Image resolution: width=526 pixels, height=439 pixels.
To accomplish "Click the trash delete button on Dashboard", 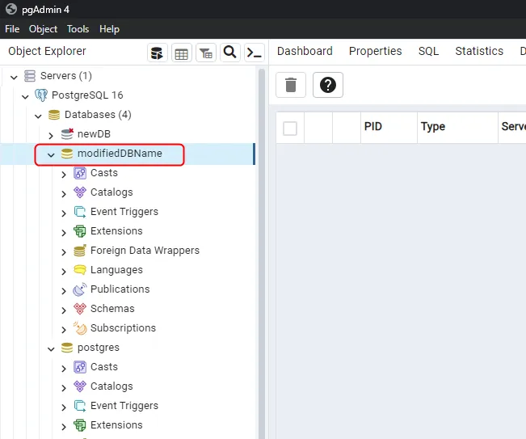I will tap(291, 85).
